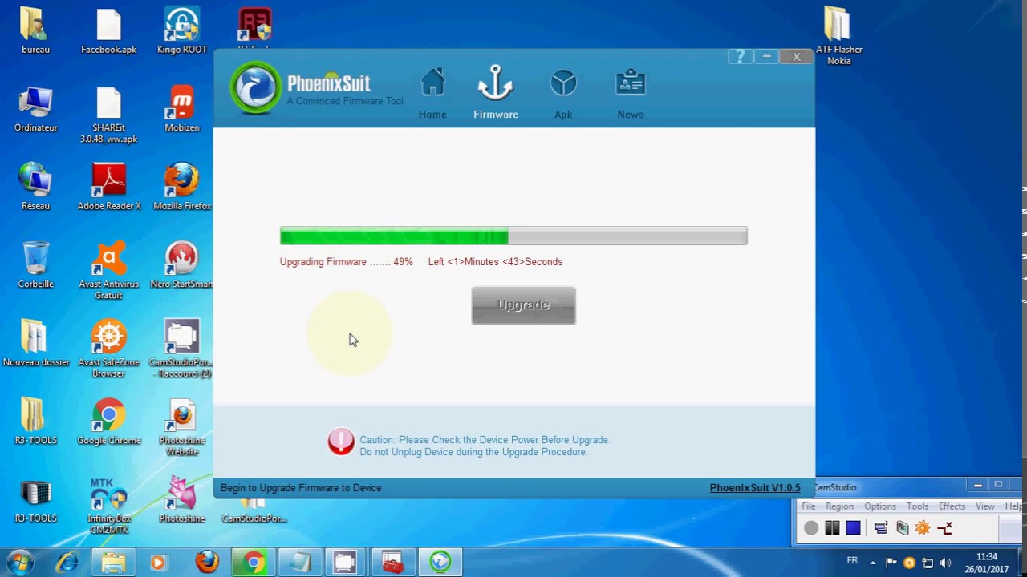Open the News section
This screenshot has height=577, width=1027.
click(631, 93)
